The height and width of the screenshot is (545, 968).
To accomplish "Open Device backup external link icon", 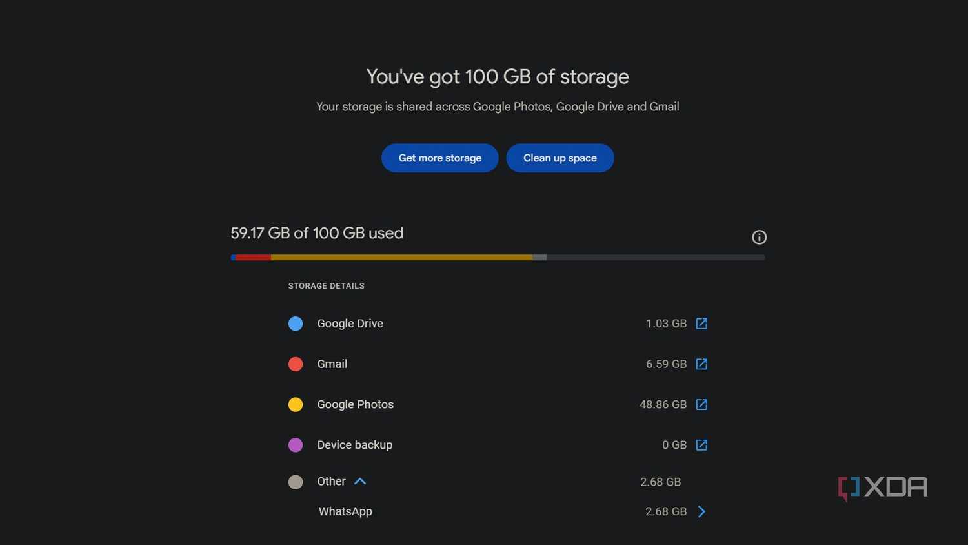I will [x=701, y=445].
